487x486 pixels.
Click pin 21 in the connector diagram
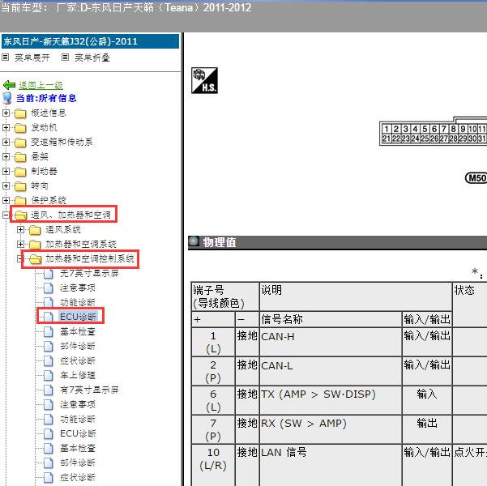[x=387, y=139]
